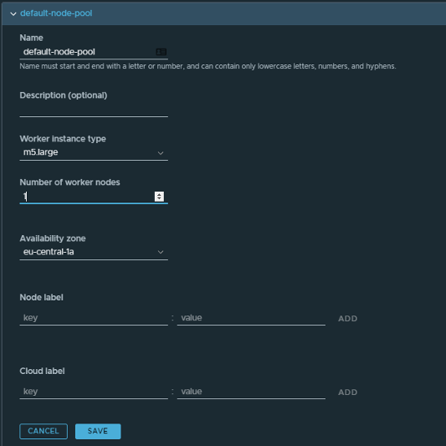Image resolution: width=446 pixels, height=446 pixels.
Task: Click the Cloud label value field
Action: point(251,392)
